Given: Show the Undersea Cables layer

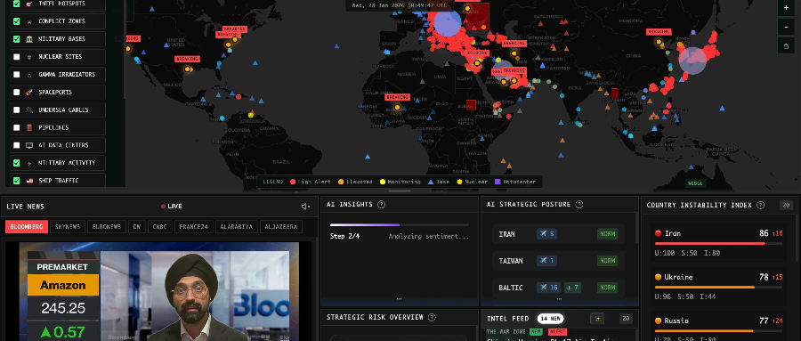Looking at the screenshot, I should (x=16, y=110).
